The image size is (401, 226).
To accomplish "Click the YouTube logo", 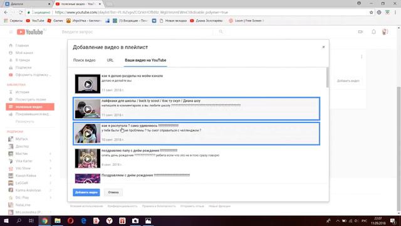I will click(x=30, y=32).
